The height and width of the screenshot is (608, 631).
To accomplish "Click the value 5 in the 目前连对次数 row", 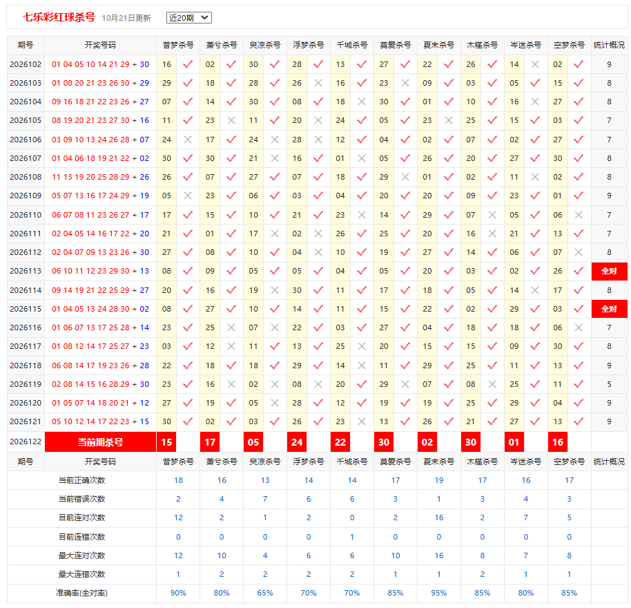I will tap(570, 517).
